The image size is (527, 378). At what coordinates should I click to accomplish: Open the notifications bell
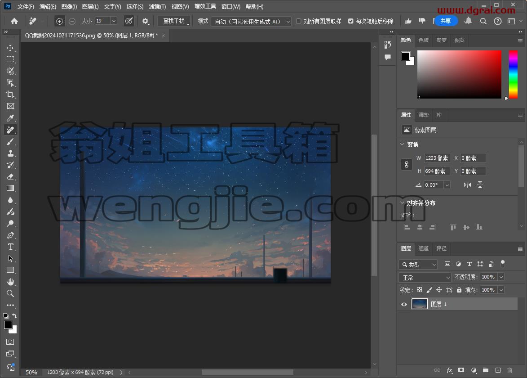tap(468, 21)
